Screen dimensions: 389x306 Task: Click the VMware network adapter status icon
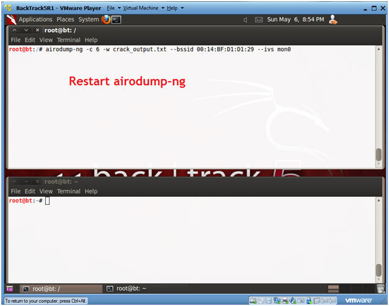point(276,300)
